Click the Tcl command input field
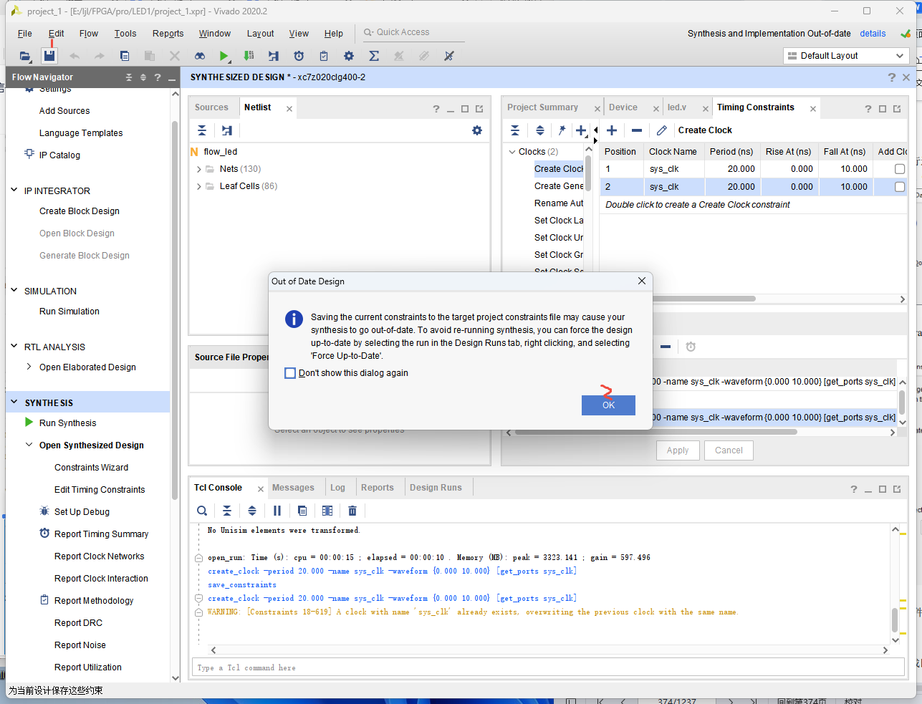The height and width of the screenshot is (704, 922). point(548,667)
